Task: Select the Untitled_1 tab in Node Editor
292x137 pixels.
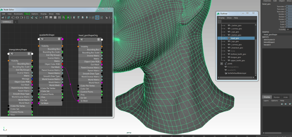Action: point(7,22)
